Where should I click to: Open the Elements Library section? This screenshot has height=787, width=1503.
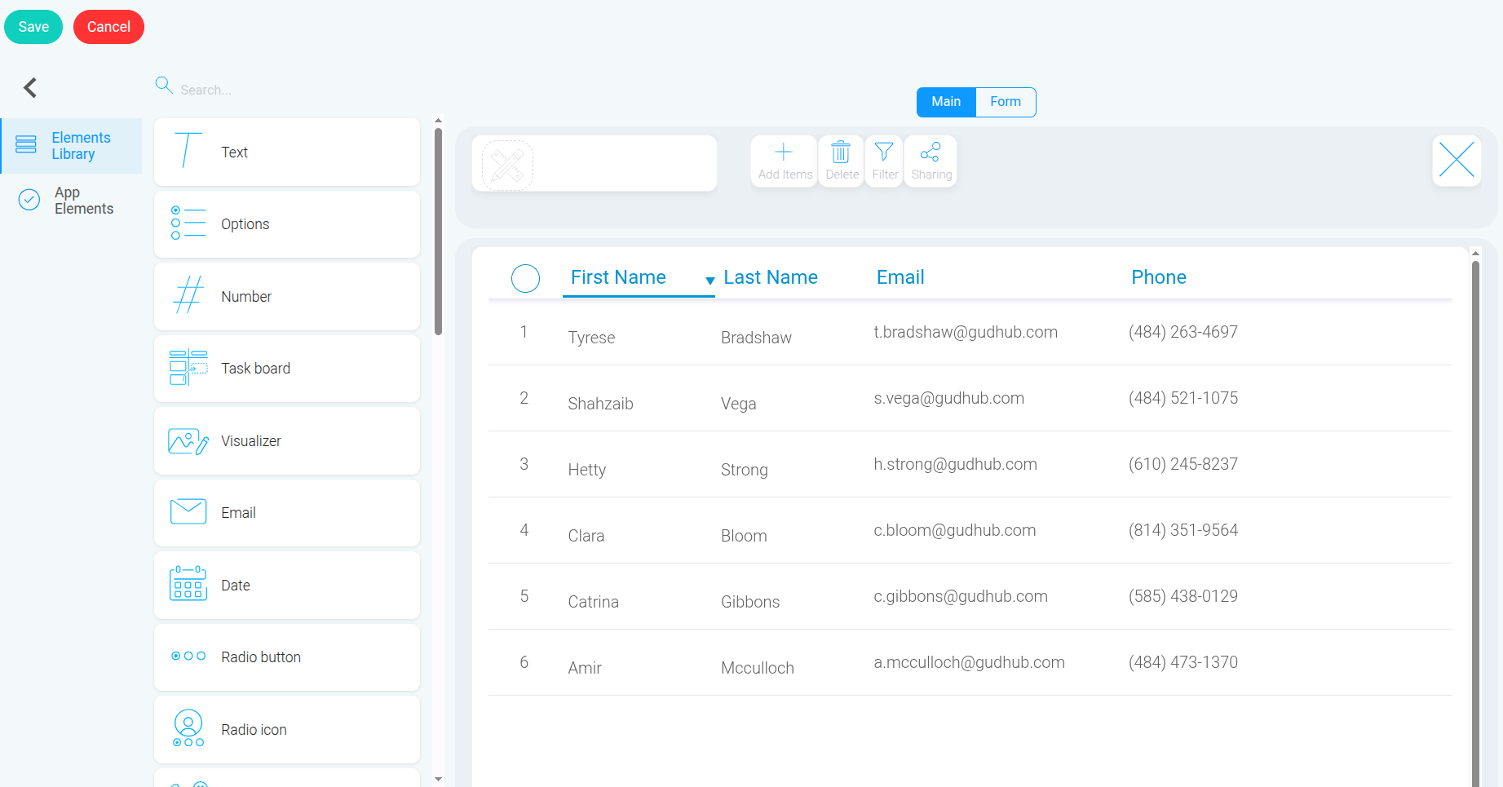[x=71, y=145]
